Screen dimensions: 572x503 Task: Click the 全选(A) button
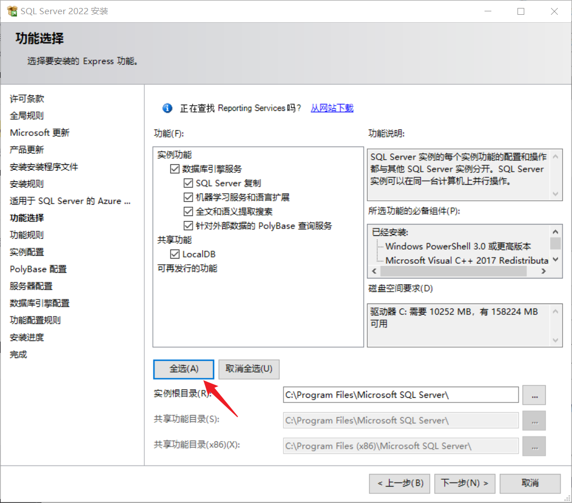click(x=184, y=369)
